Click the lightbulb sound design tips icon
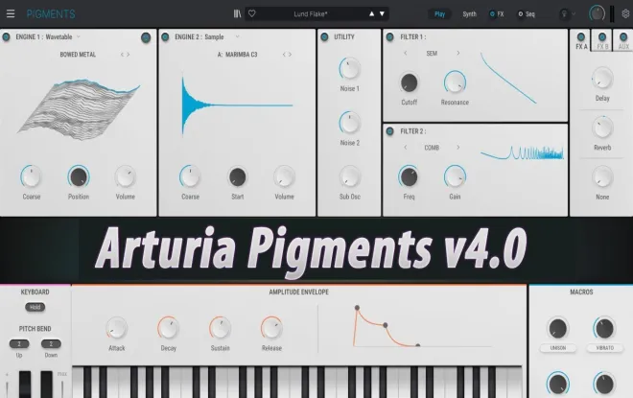Viewport: 633px width, 398px height. coord(564,14)
